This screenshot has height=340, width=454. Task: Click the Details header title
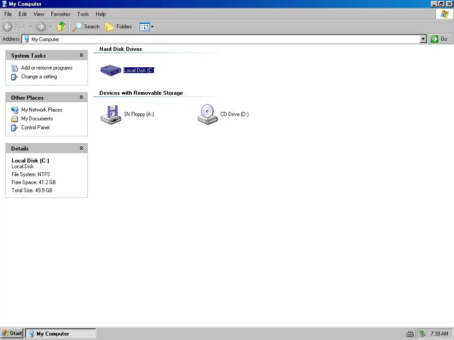pyautogui.click(x=20, y=149)
